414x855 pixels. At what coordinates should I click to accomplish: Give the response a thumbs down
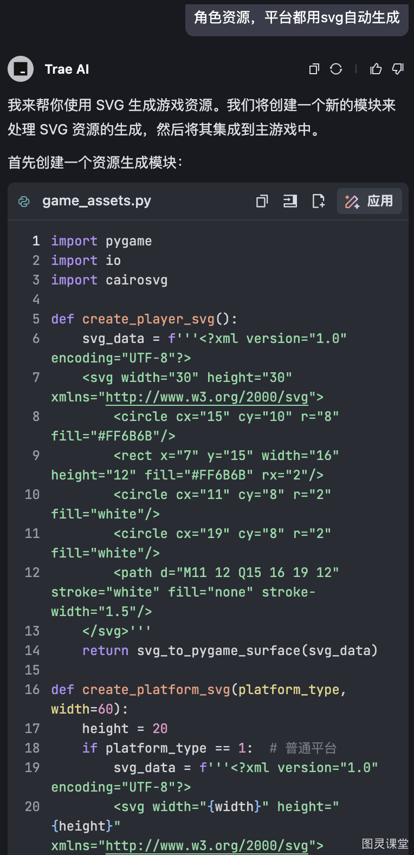[398, 69]
